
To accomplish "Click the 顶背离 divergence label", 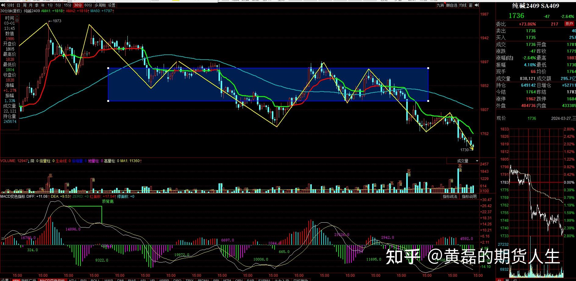I will [x=108, y=201].
